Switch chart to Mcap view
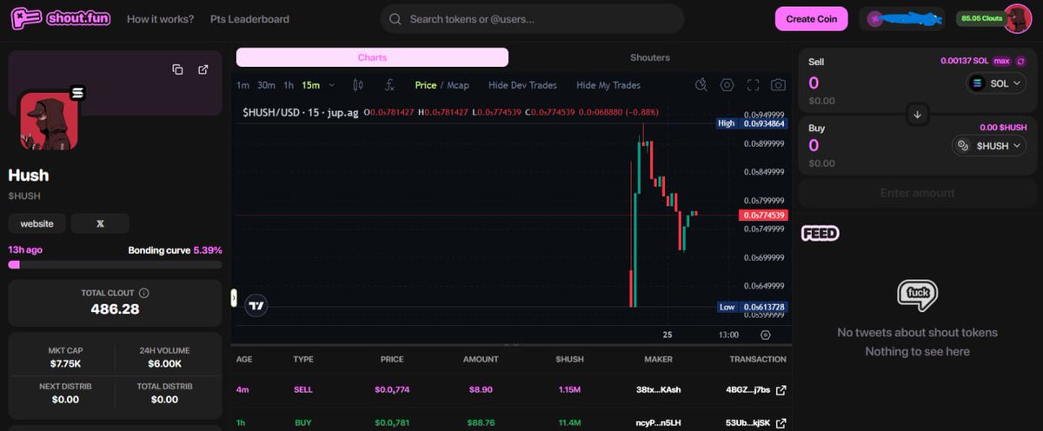The image size is (1043, 431). point(457,85)
